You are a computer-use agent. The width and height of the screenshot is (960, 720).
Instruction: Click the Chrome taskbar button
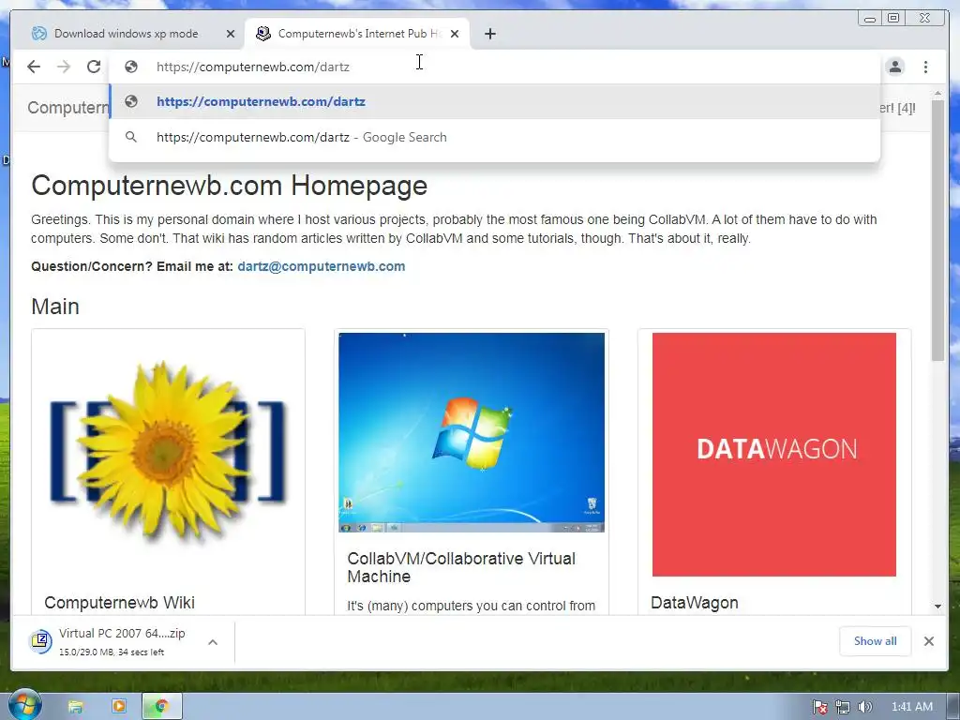[x=161, y=707]
